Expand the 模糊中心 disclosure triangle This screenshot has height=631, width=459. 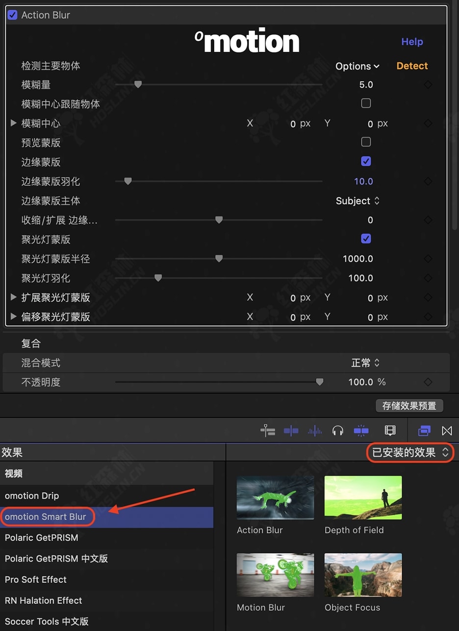pyautogui.click(x=14, y=123)
